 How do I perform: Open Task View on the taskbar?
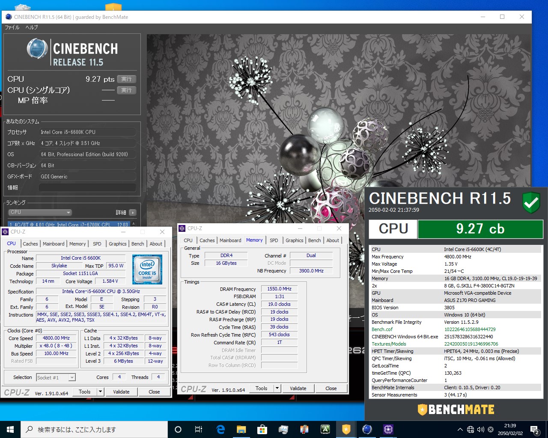[199, 429]
